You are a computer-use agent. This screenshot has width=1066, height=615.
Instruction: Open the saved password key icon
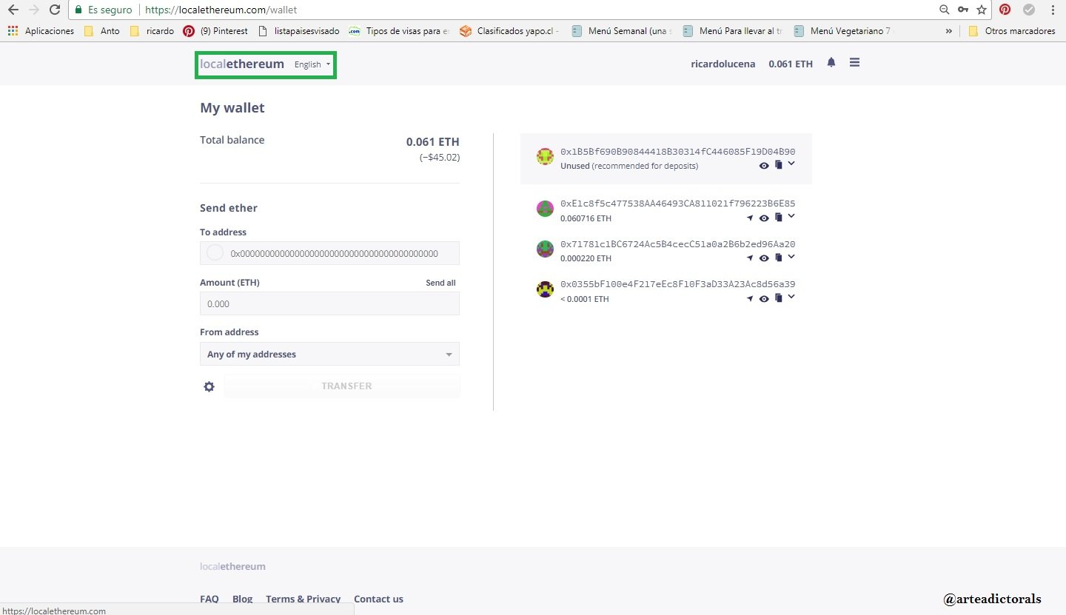963,10
